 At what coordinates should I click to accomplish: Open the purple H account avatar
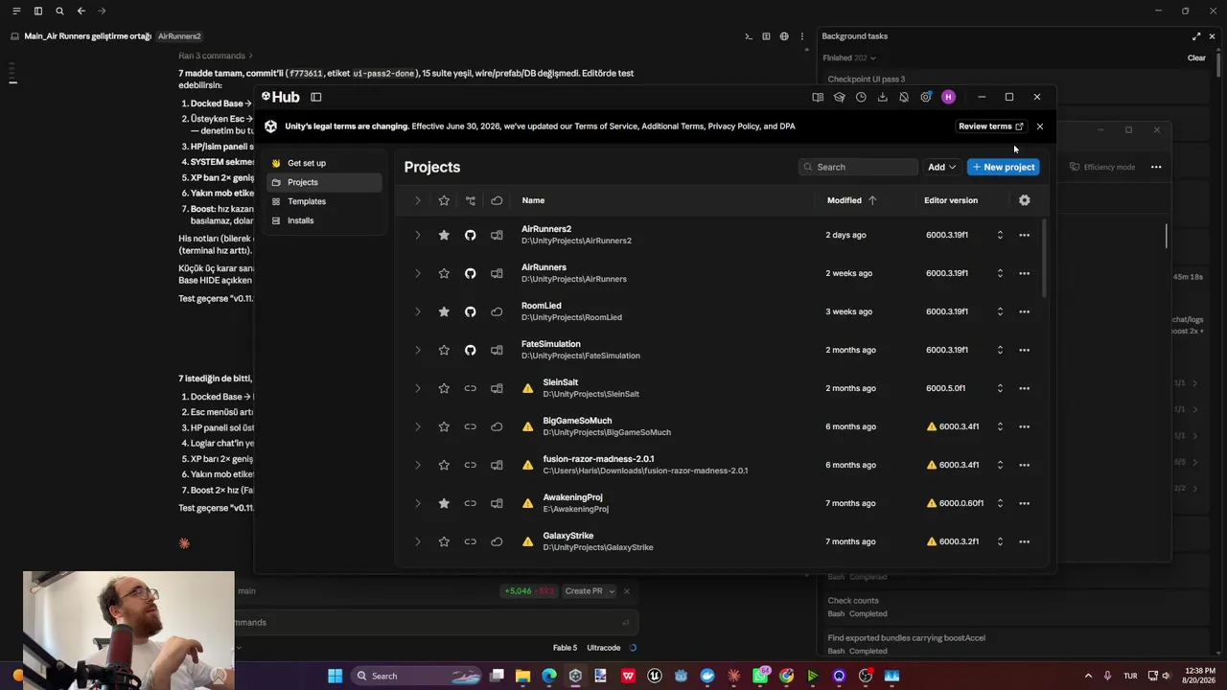click(948, 97)
